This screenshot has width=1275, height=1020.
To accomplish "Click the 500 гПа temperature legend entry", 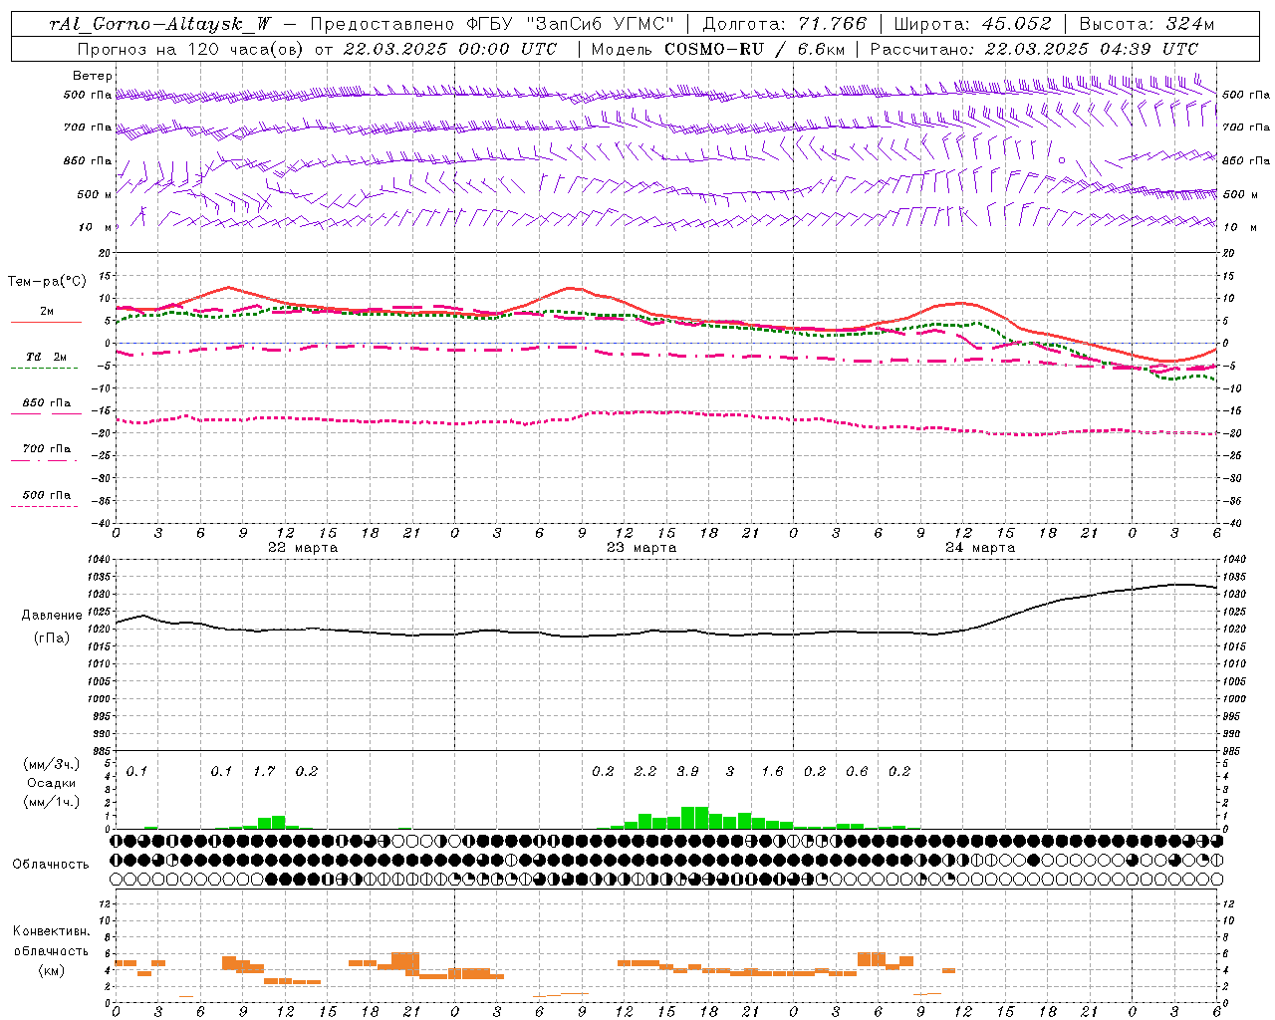I will coord(46,495).
